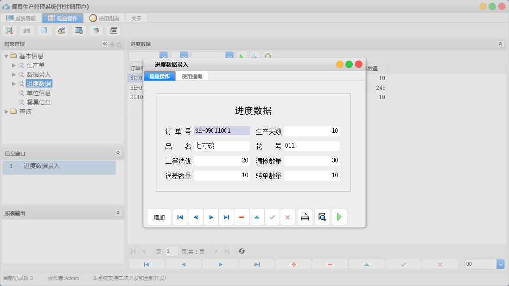
Task: Select the search/preview tool in the toolbar
Action: click(9, 30)
